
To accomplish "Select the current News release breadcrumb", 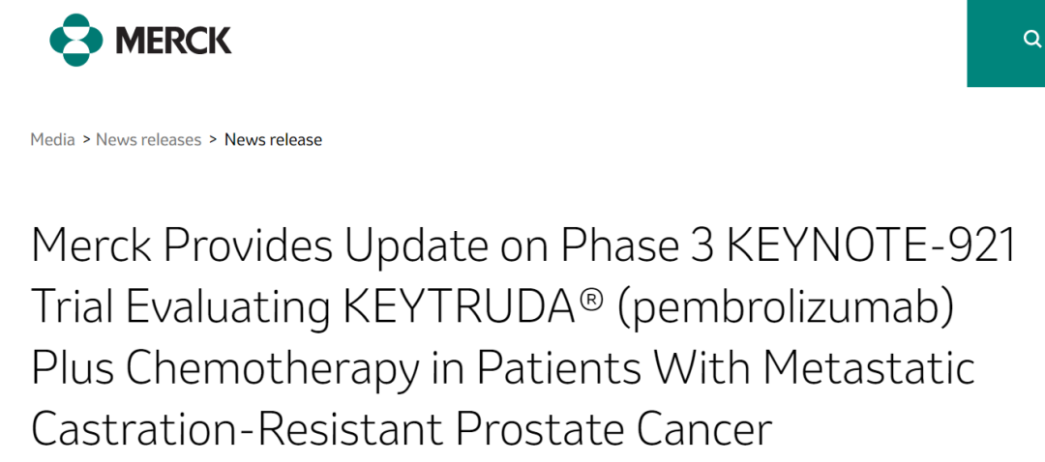I will click(273, 139).
